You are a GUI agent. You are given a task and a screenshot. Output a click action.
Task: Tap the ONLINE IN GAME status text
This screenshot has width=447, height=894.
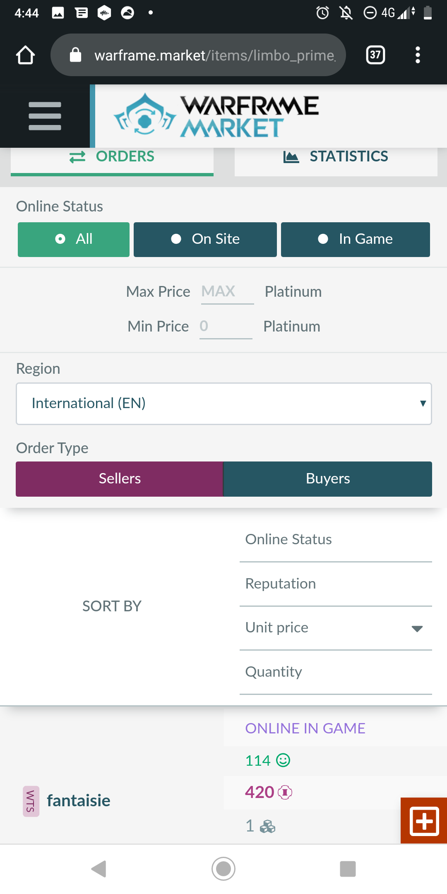coord(305,728)
